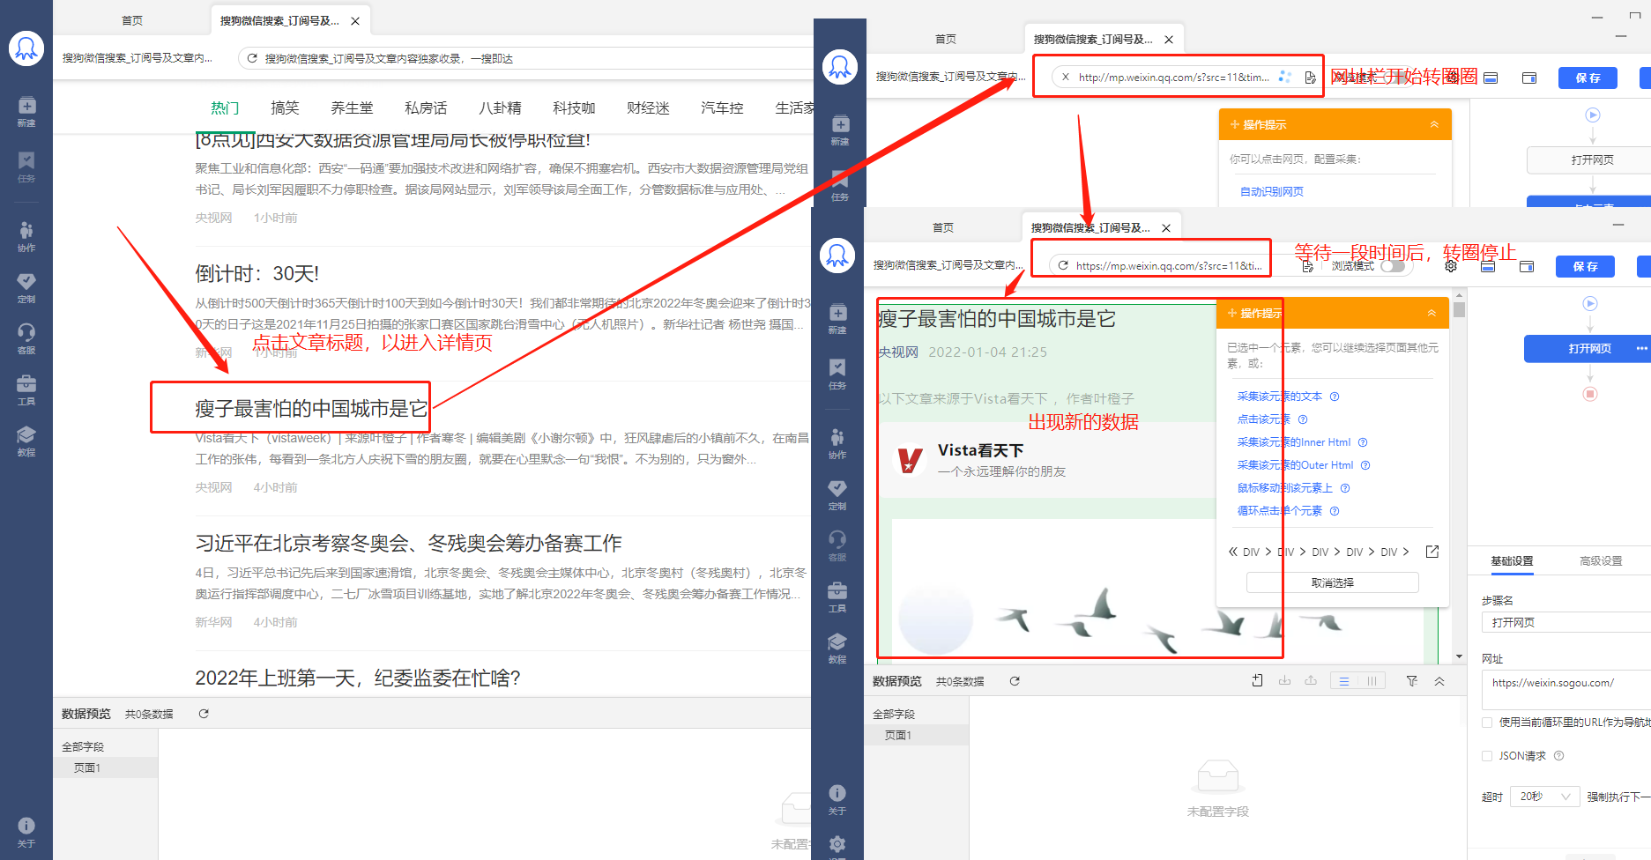1651x860 pixels.
Task: Check the JSON请求 checkbox
Action: point(1487,756)
